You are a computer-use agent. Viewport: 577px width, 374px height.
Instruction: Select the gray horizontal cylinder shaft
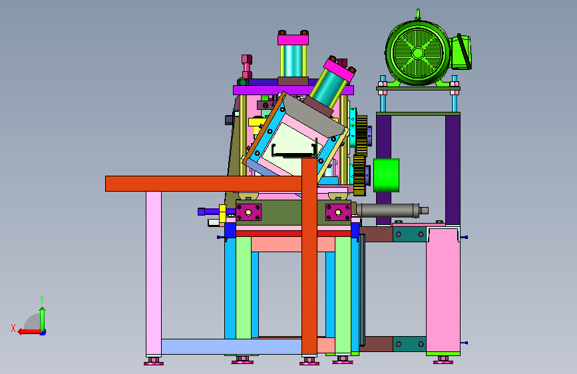pyautogui.click(x=388, y=210)
